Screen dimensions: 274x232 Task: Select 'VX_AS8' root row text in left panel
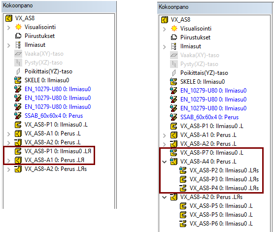pos(25,18)
